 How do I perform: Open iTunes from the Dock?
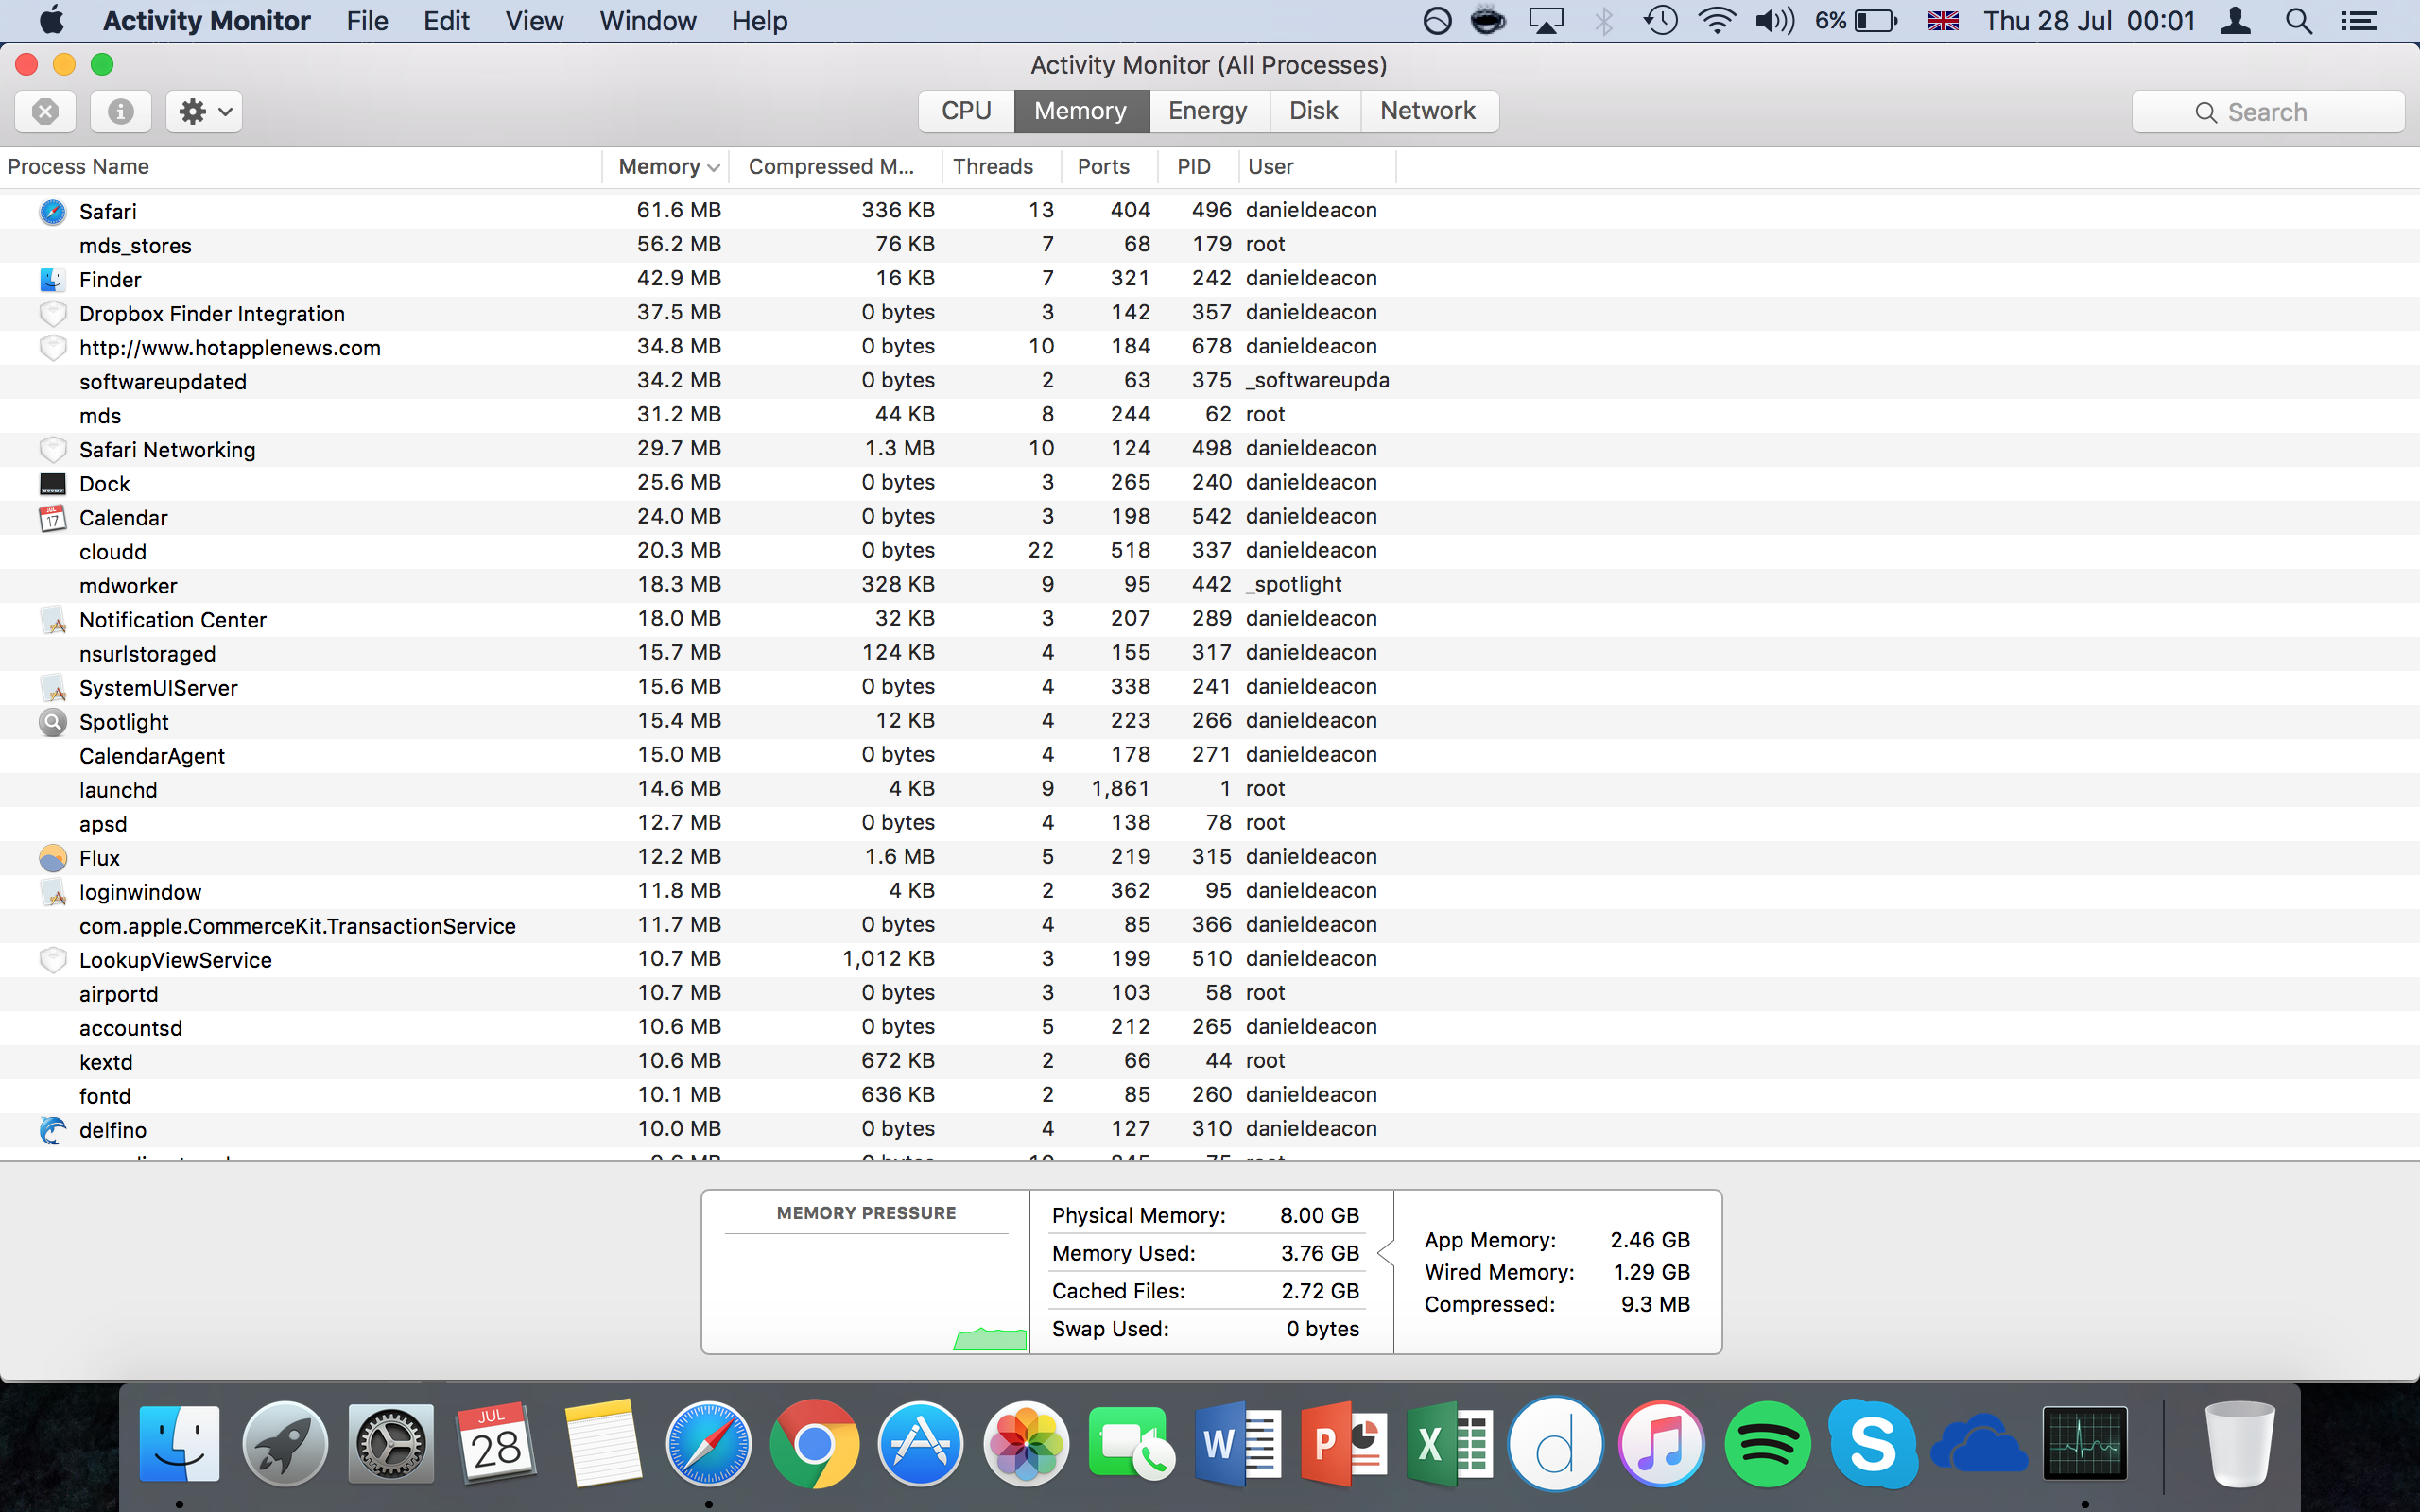coord(1661,1443)
